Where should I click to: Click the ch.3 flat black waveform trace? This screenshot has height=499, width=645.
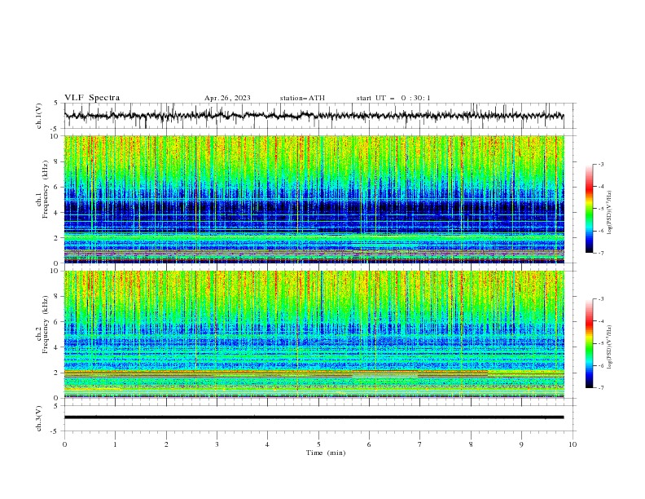(x=314, y=417)
